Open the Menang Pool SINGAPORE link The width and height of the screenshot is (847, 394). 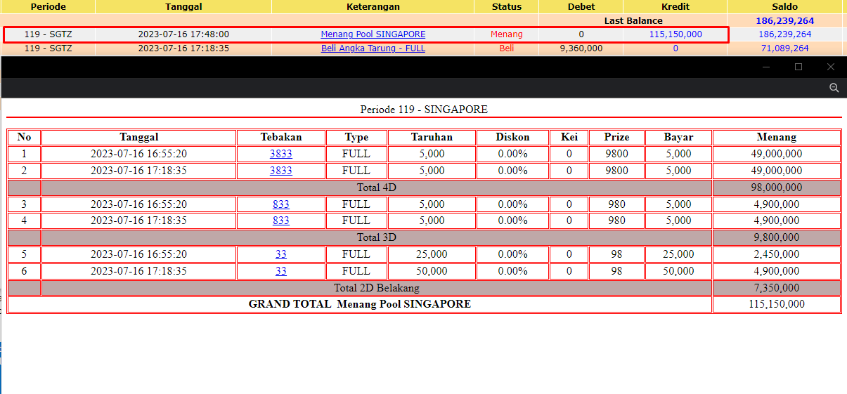[x=373, y=34]
